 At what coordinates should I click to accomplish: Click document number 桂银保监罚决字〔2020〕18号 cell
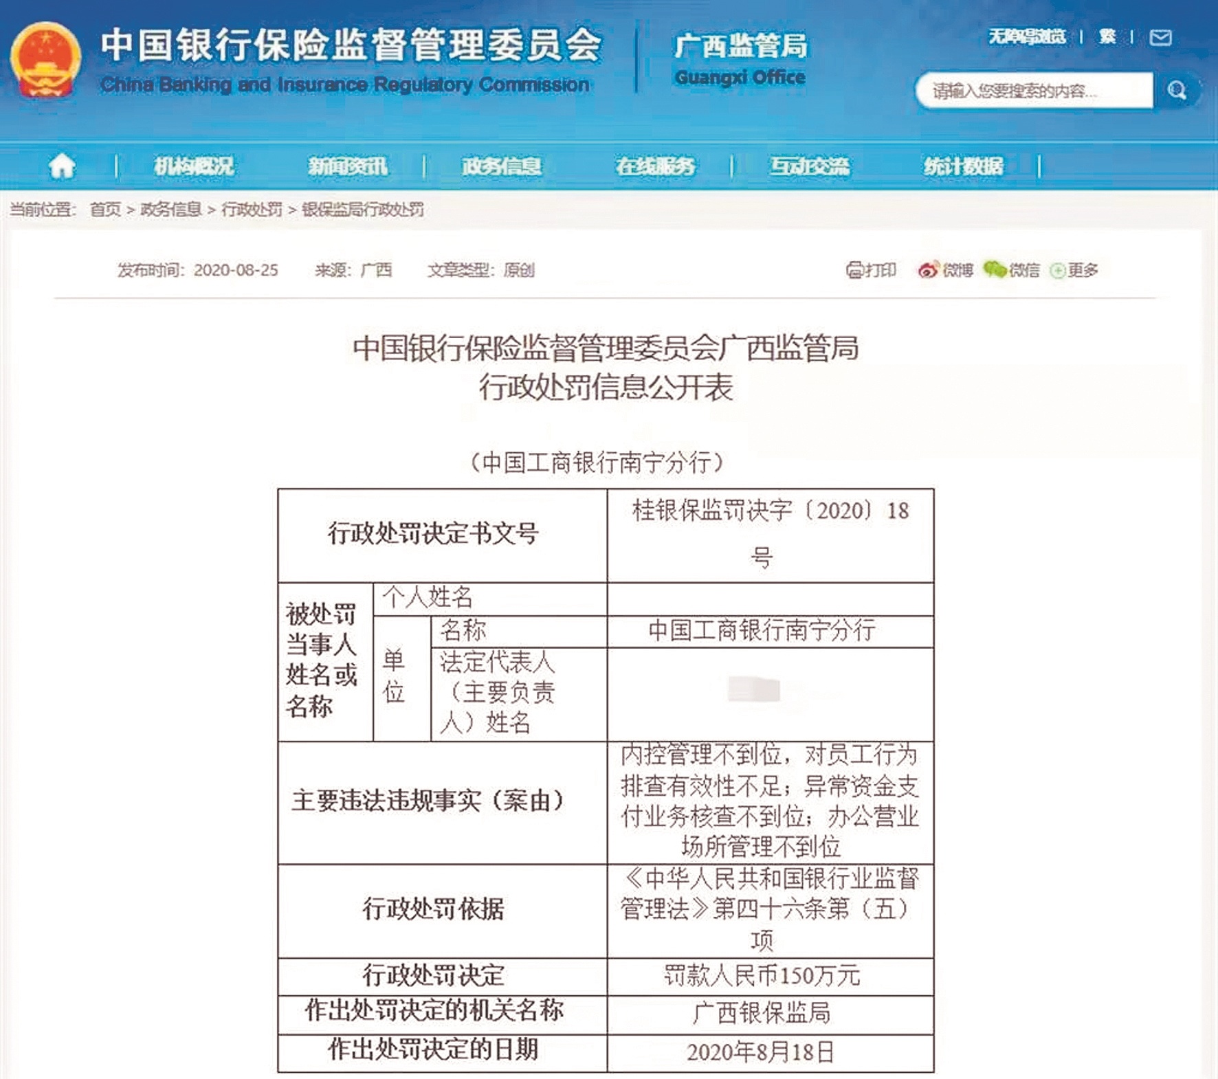click(x=771, y=536)
